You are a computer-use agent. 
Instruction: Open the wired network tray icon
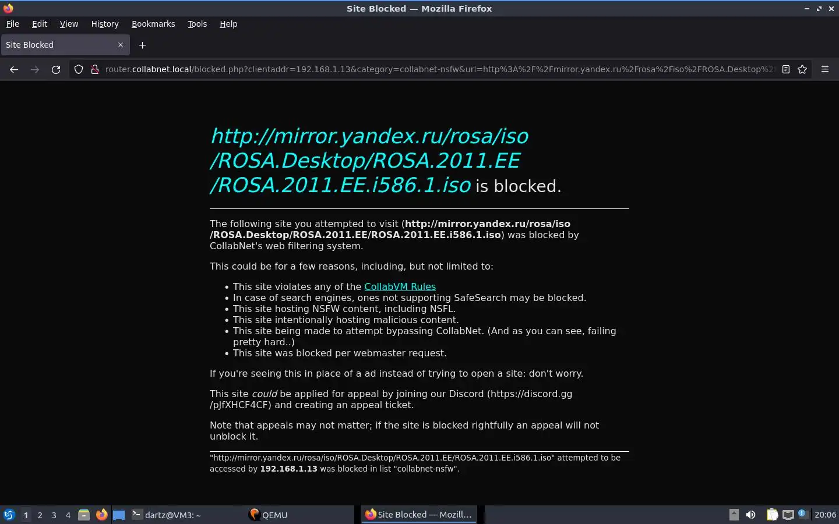tap(788, 515)
